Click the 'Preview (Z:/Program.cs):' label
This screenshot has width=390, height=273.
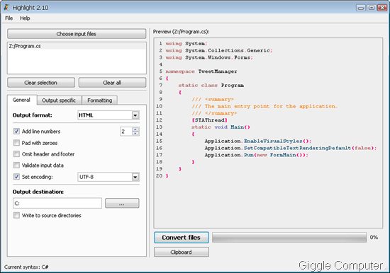pyautogui.click(x=181, y=32)
